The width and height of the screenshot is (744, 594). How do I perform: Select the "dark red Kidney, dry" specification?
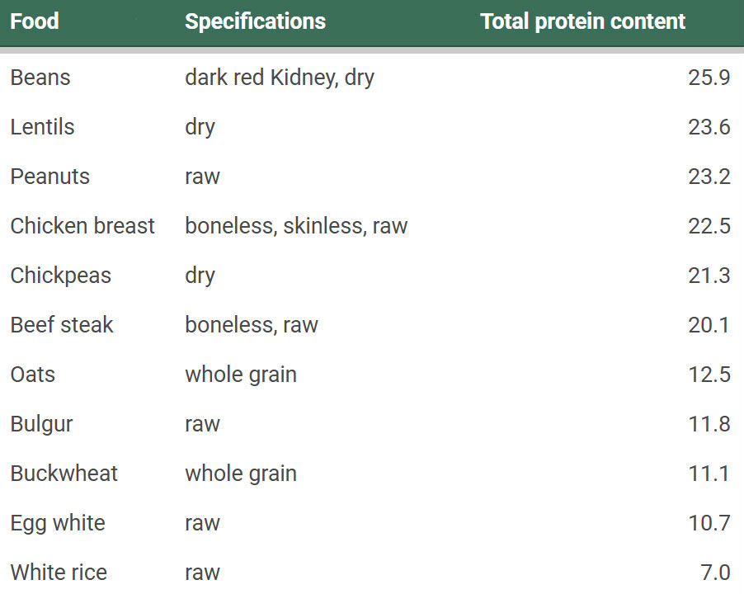click(279, 78)
